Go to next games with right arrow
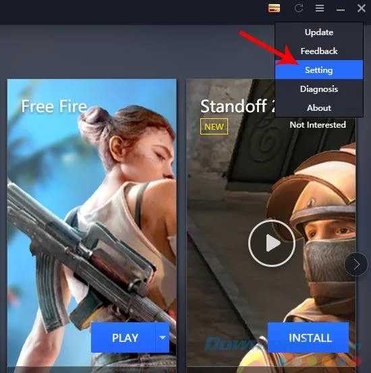Viewport: 371px width, 373px height. [x=356, y=264]
